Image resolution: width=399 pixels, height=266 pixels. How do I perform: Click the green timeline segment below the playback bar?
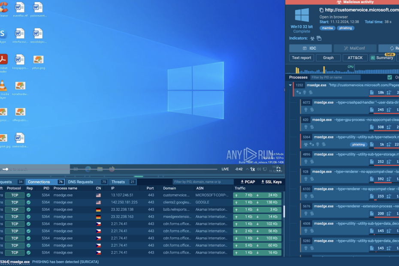point(139,176)
